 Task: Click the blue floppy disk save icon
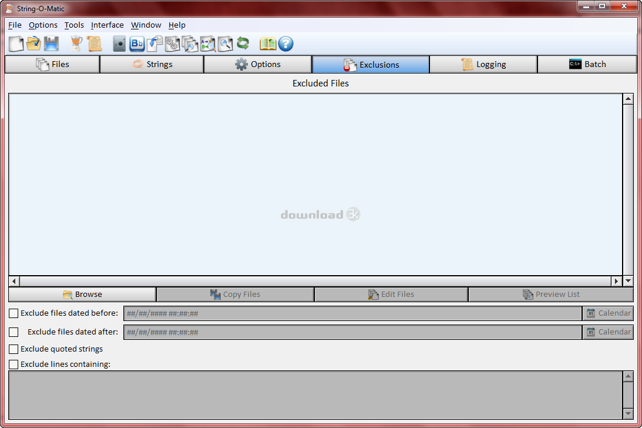[x=52, y=44]
